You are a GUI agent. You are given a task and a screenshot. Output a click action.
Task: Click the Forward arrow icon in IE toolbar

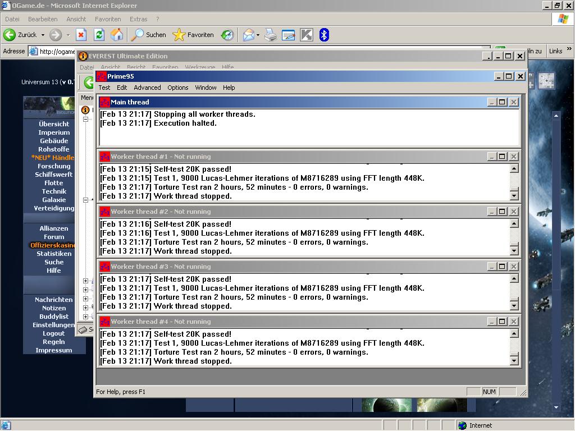(56, 35)
